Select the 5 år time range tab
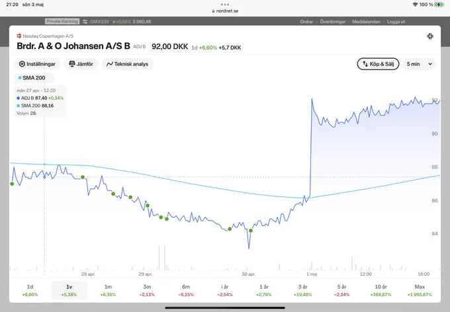 (x=342, y=290)
